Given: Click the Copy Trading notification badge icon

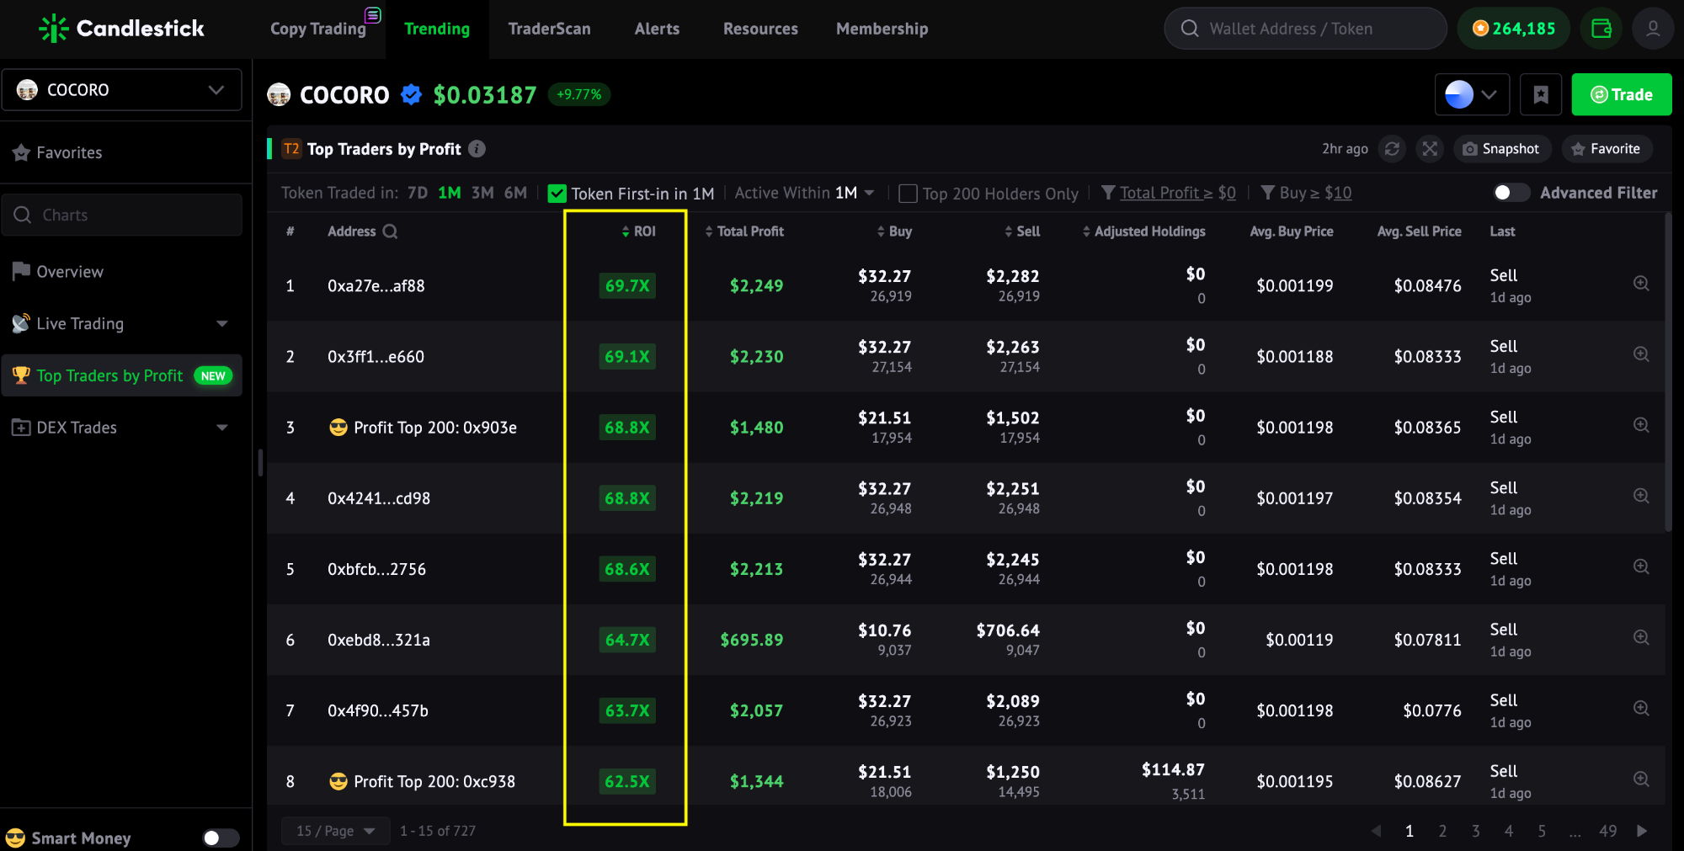Looking at the screenshot, I should point(373,15).
